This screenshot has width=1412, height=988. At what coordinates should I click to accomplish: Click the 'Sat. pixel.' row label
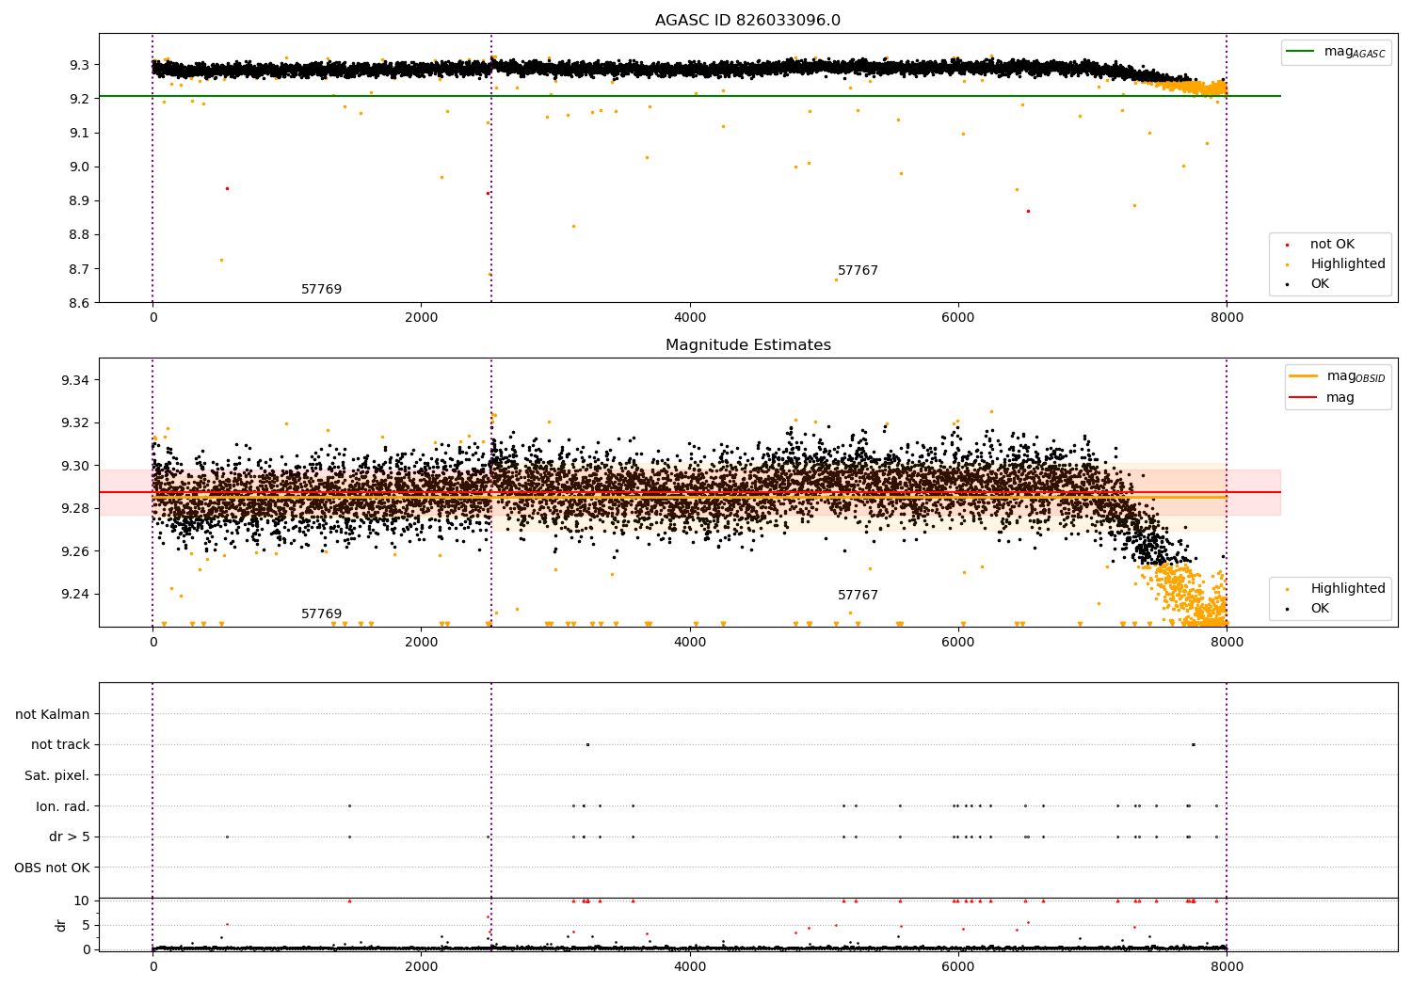(57, 776)
